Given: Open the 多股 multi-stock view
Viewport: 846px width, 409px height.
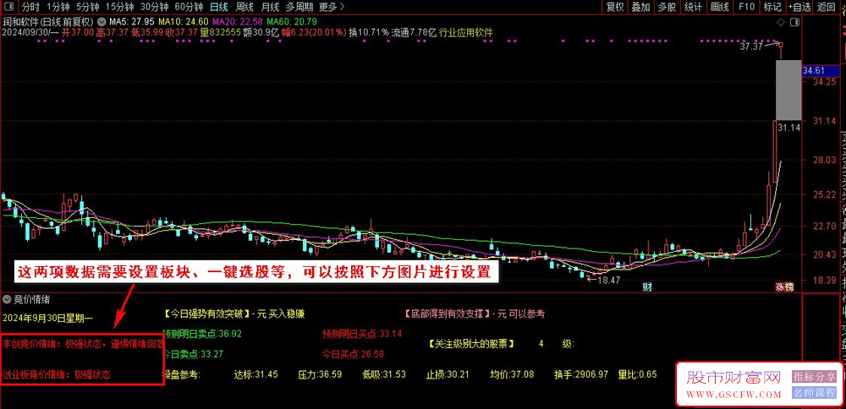Looking at the screenshot, I should coord(667,7).
